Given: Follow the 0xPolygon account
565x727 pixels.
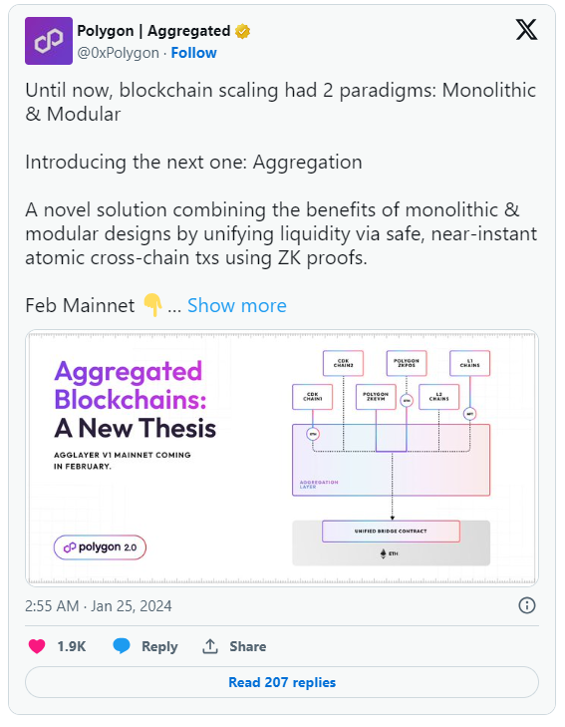Looking at the screenshot, I should pos(193,53).
